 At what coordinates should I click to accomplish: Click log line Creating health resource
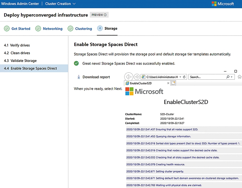tap(184, 164)
